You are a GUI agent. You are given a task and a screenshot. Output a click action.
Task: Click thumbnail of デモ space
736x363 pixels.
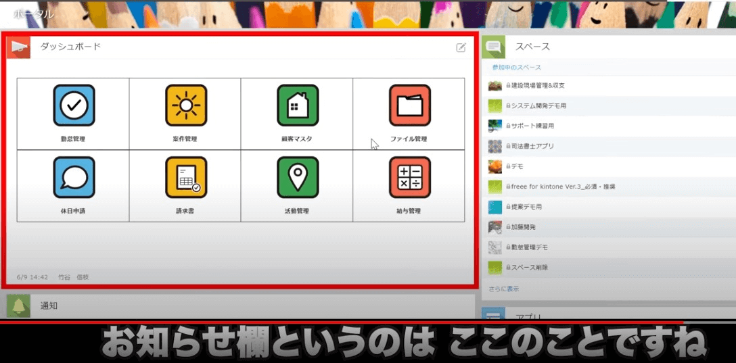pyautogui.click(x=495, y=166)
